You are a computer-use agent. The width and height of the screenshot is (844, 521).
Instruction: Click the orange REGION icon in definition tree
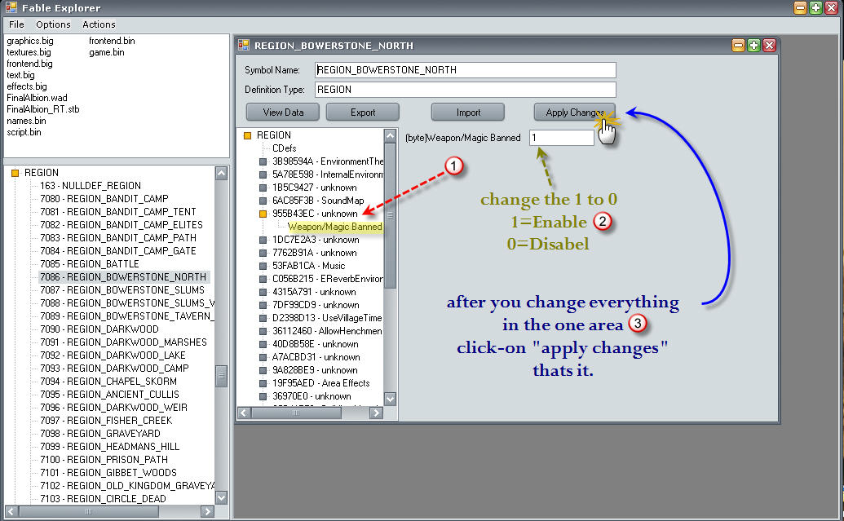(247, 135)
